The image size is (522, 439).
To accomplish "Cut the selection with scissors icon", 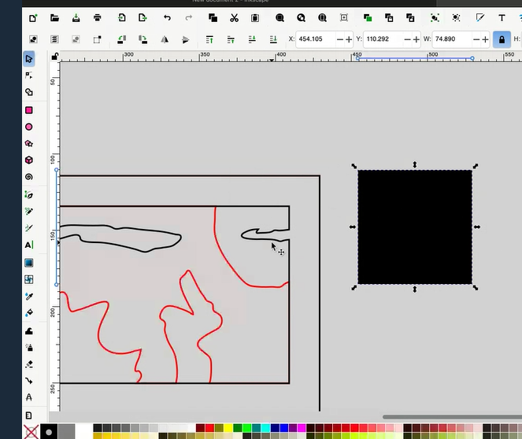I will coord(234,18).
